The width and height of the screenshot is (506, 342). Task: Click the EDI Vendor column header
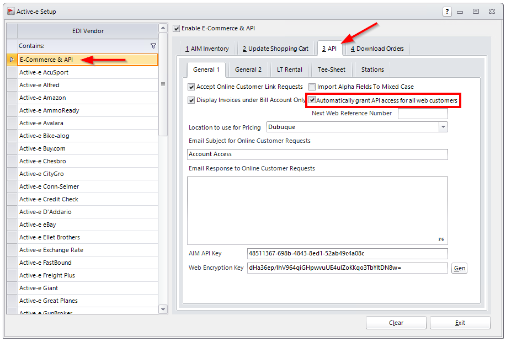coord(88,31)
